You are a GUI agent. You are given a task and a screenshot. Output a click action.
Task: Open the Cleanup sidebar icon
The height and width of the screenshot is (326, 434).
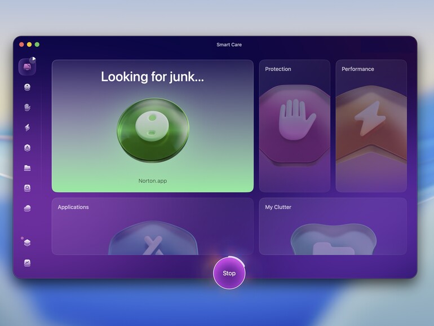point(27,87)
